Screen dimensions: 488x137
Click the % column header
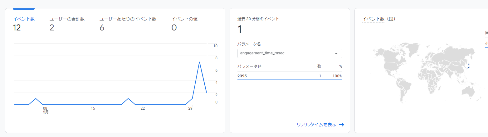pyautogui.click(x=340, y=66)
